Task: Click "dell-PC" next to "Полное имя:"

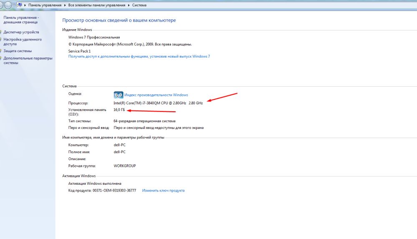Action: click(119, 152)
